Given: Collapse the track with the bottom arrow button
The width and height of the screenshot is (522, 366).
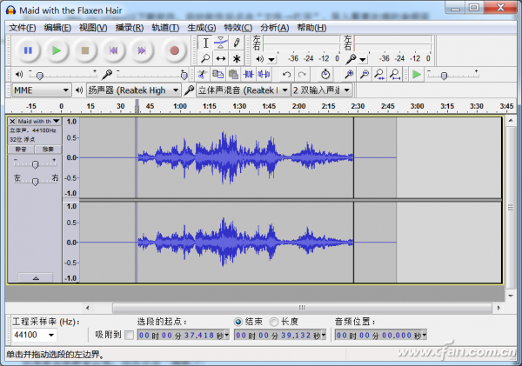Looking at the screenshot, I should (36, 278).
